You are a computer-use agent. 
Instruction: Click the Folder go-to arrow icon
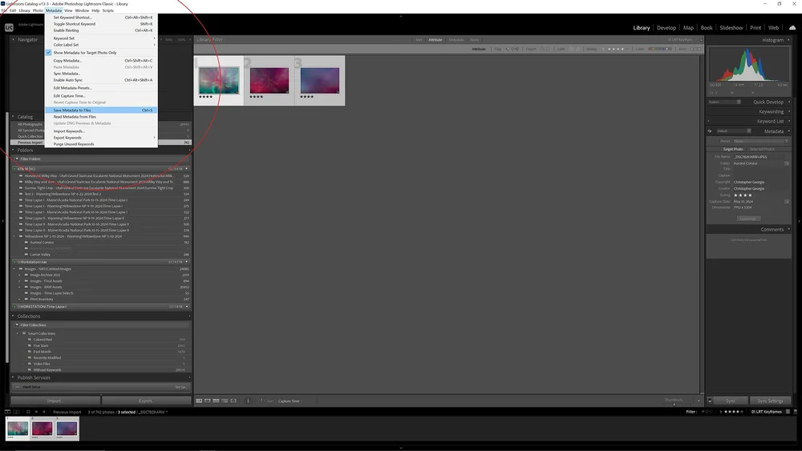[x=787, y=163]
